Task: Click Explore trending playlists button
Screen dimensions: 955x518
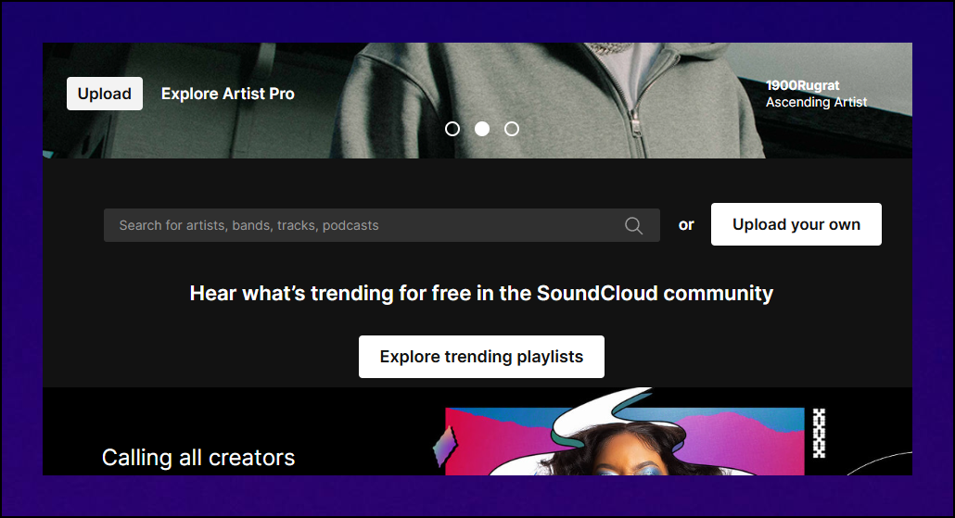Action: (x=482, y=357)
